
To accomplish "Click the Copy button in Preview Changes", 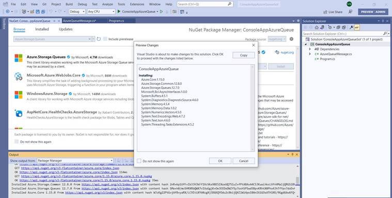I will click(x=244, y=55).
